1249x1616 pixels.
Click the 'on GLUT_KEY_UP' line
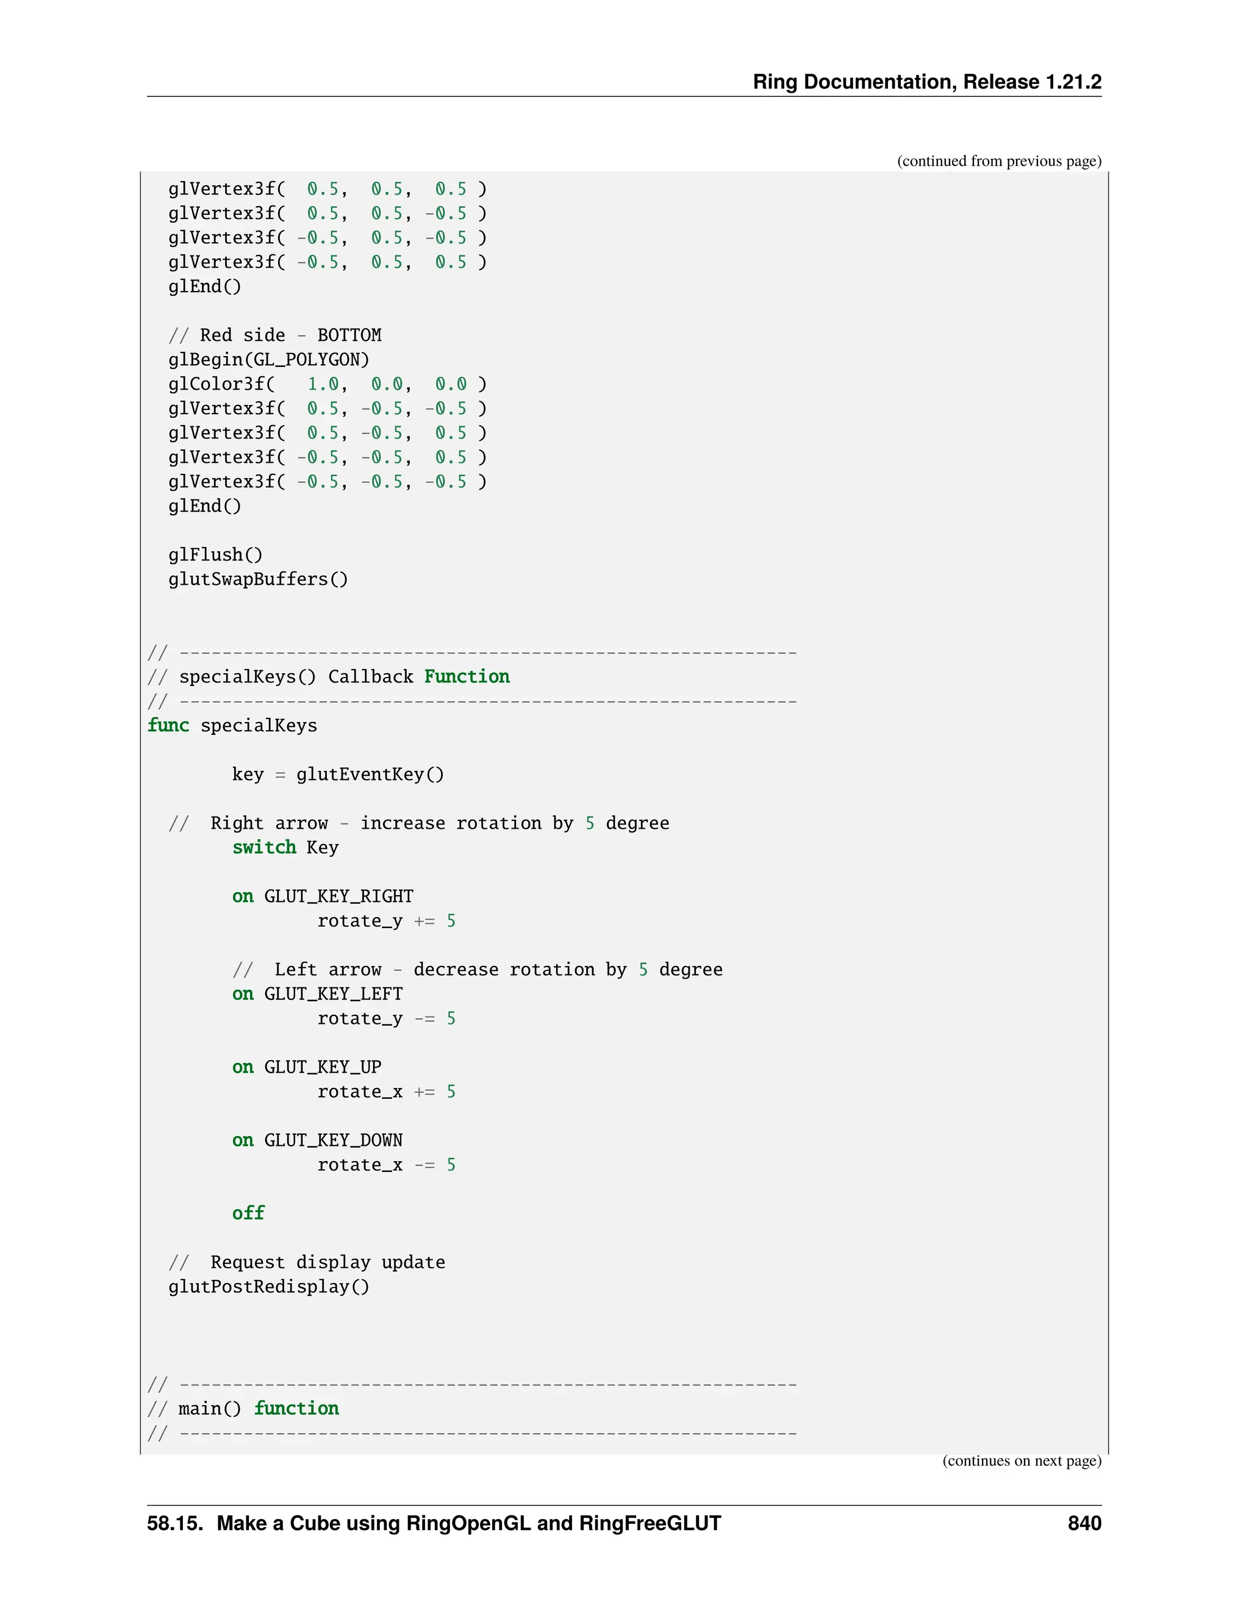(x=307, y=1067)
